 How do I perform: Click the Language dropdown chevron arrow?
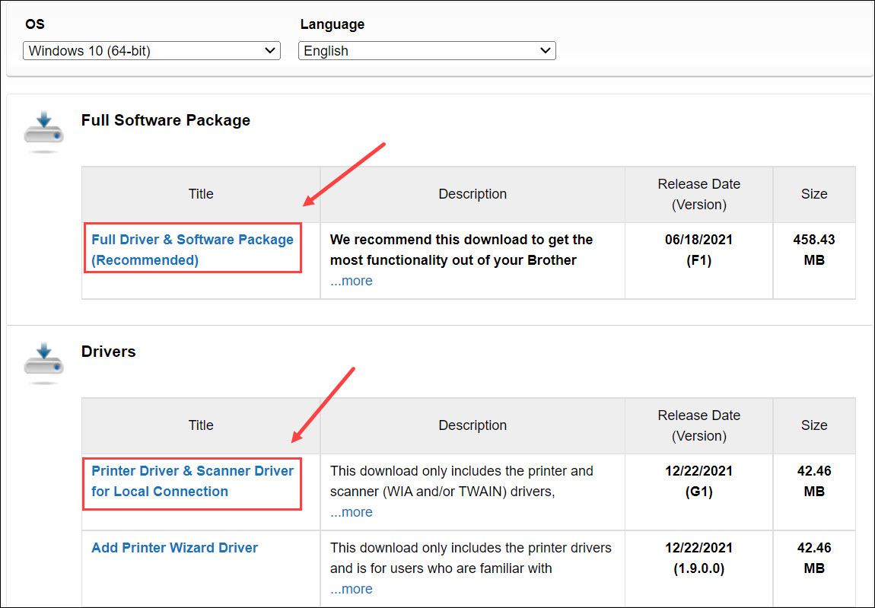click(546, 51)
